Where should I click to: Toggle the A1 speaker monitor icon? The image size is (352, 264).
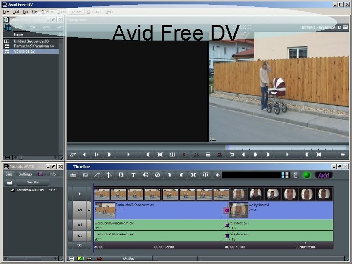89,225
